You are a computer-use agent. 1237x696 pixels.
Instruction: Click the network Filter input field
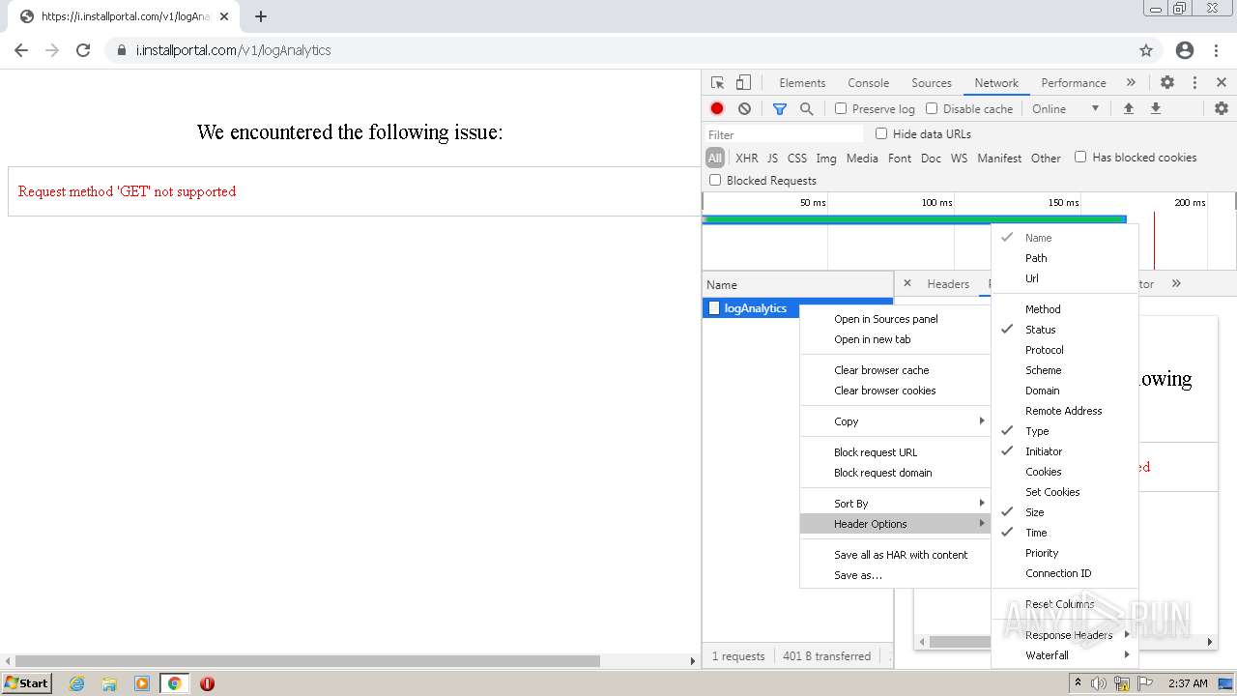785,134
